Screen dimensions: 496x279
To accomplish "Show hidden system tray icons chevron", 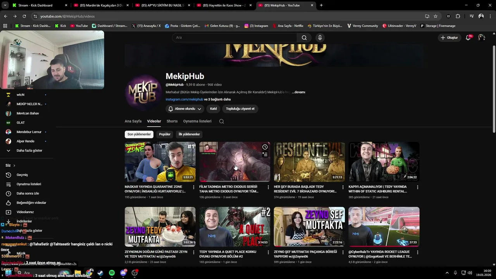I will 447,273.
